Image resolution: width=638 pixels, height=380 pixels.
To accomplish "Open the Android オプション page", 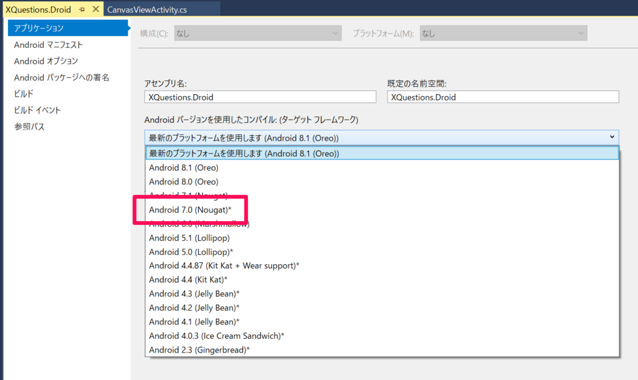I will (46, 61).
